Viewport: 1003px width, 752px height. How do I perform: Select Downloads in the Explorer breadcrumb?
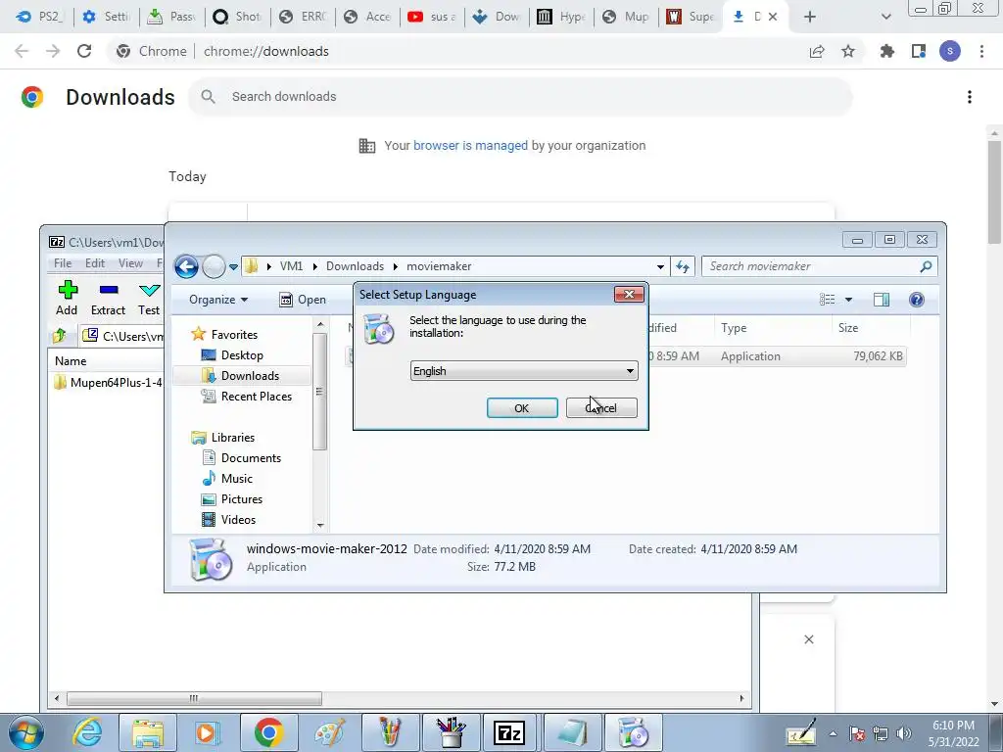point(355,266)
